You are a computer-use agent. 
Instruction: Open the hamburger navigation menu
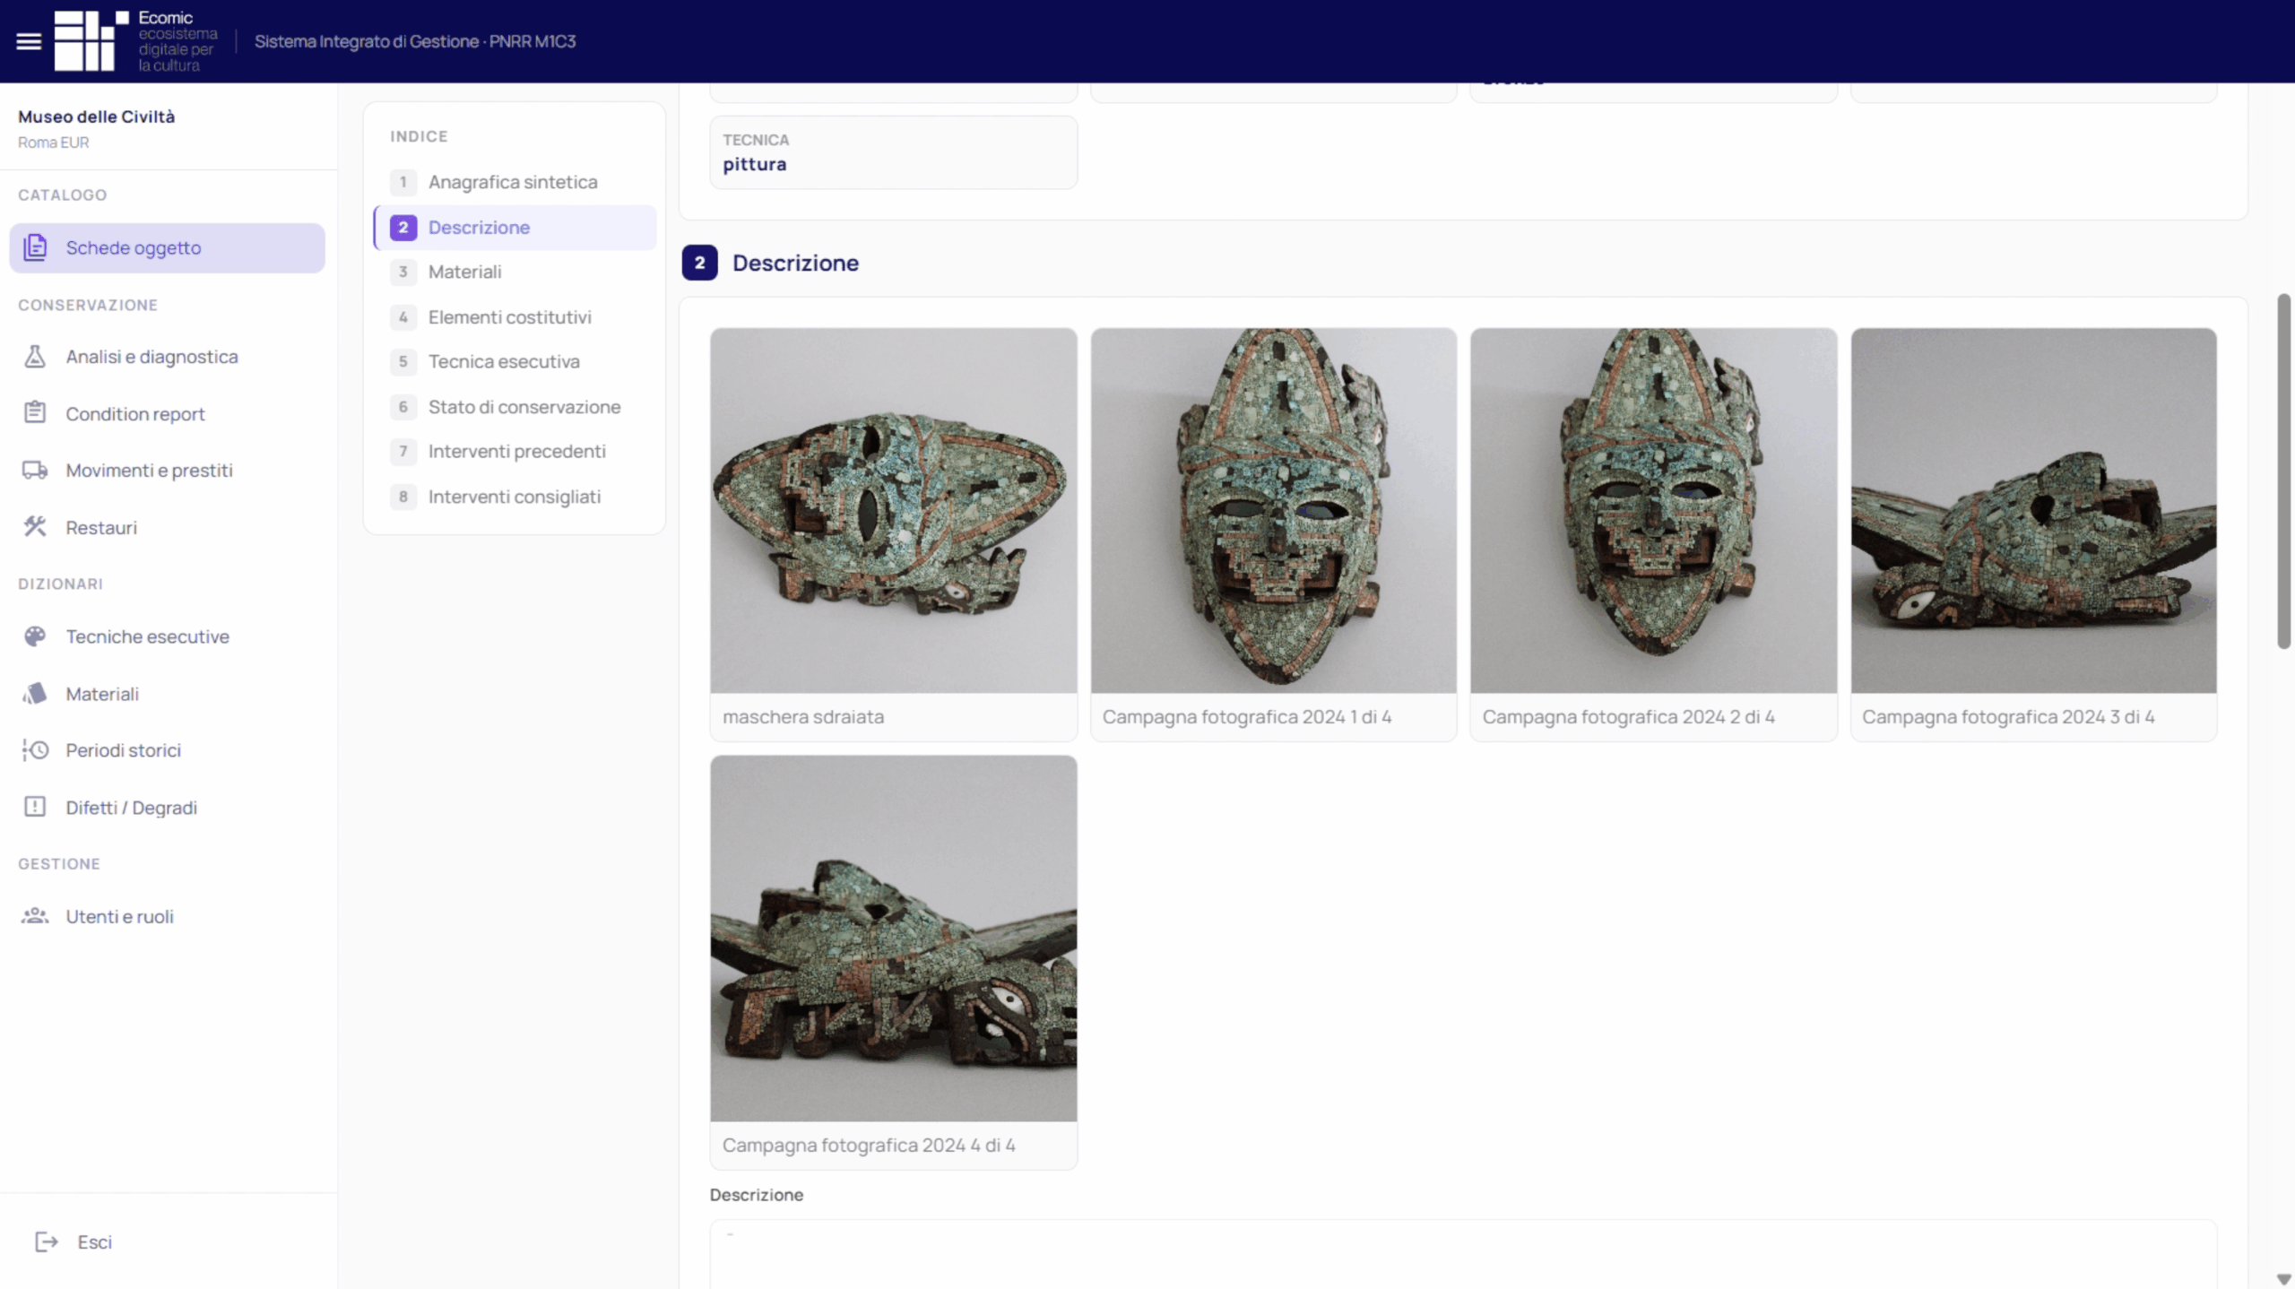click(x=29, y=41)
